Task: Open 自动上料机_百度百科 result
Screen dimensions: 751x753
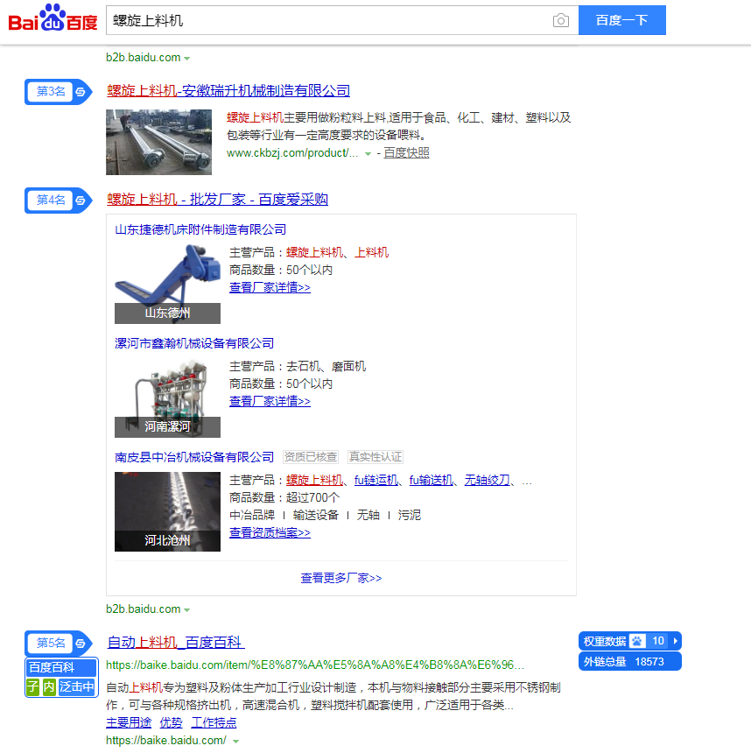Action: tap(176, 643)
